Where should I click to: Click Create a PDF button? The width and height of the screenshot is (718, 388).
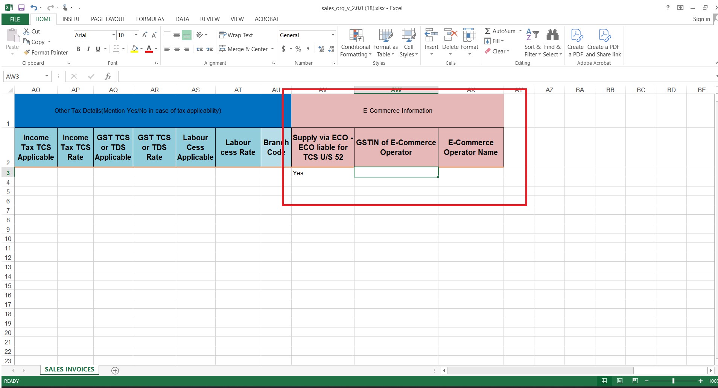point(575,43)
